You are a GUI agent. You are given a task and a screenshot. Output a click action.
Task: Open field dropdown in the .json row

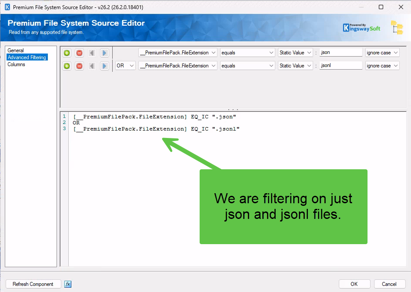178,53
